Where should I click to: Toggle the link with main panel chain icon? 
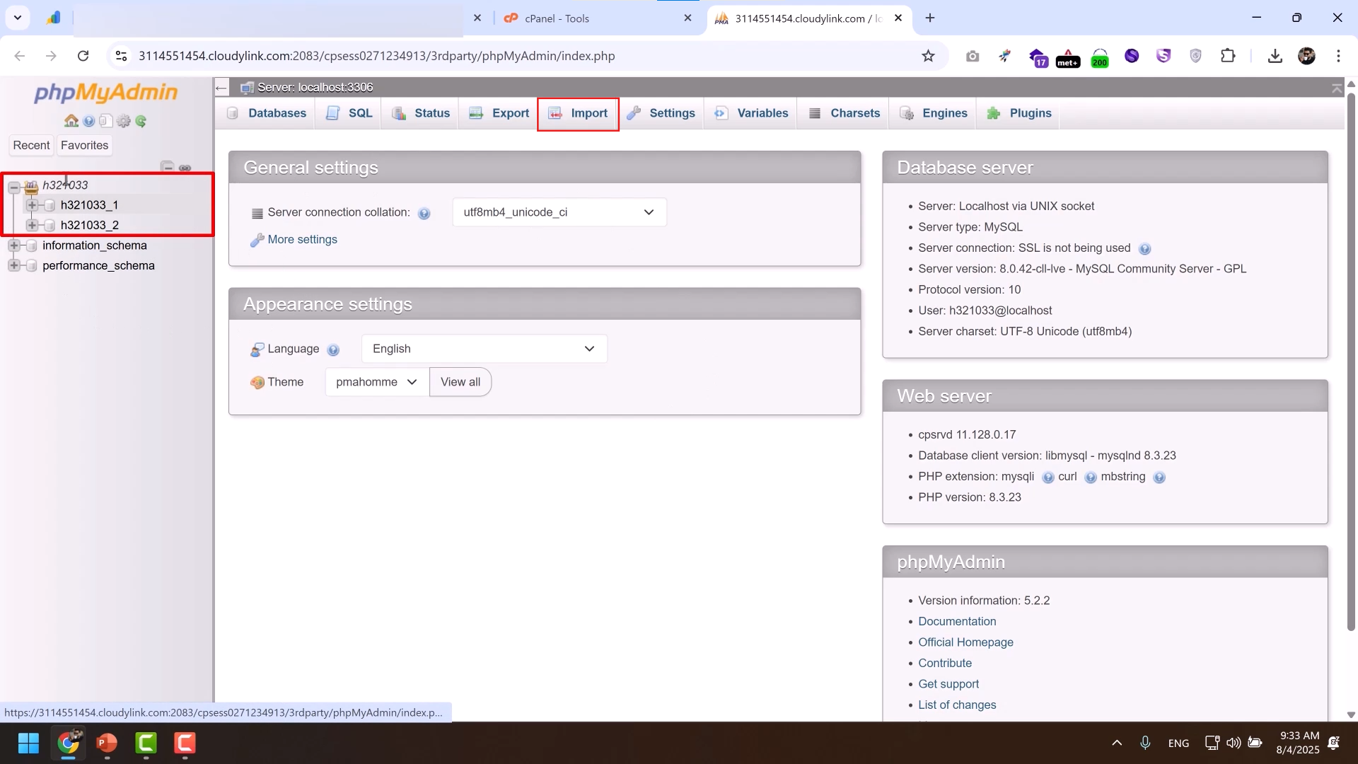tap(185, 168)
